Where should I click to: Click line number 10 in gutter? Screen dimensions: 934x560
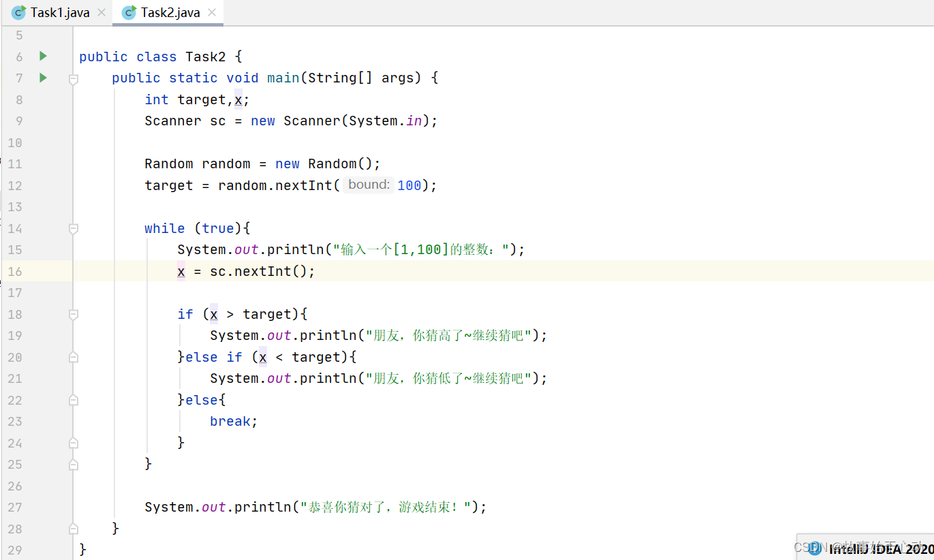(x=15, y=142)
